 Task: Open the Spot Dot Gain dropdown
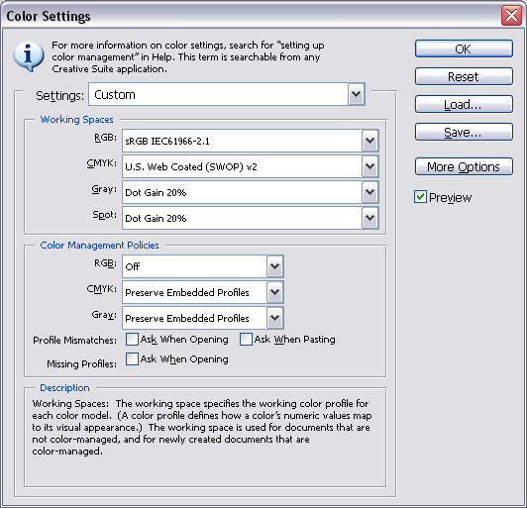click(251, 219)
